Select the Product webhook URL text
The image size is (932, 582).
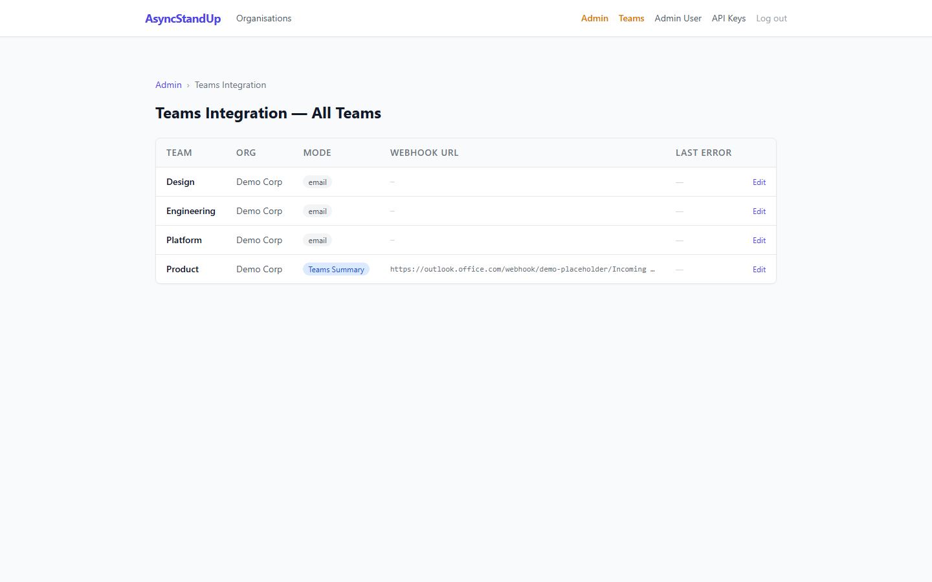[522, 270]
